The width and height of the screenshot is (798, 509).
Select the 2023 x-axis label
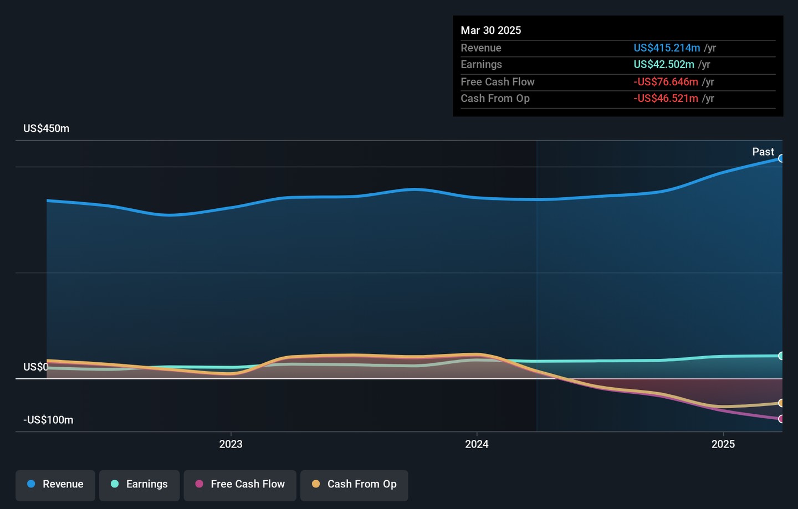(231, 444)
